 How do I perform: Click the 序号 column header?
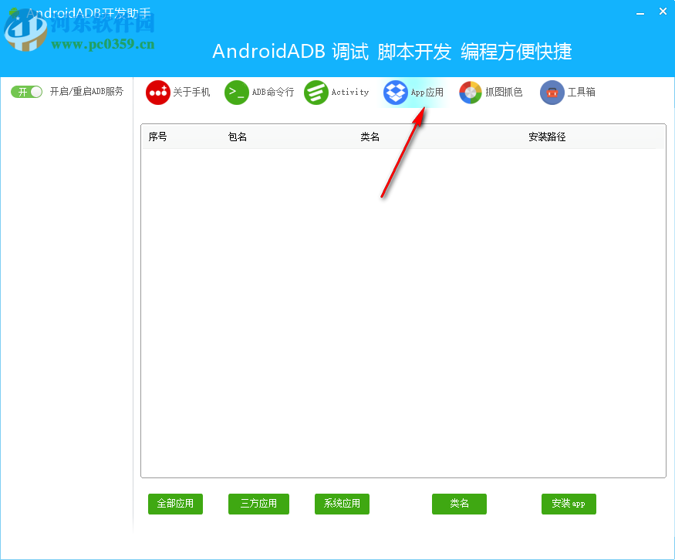point(157,137)
